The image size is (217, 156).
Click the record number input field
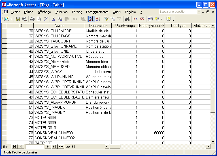pos(35,147)
